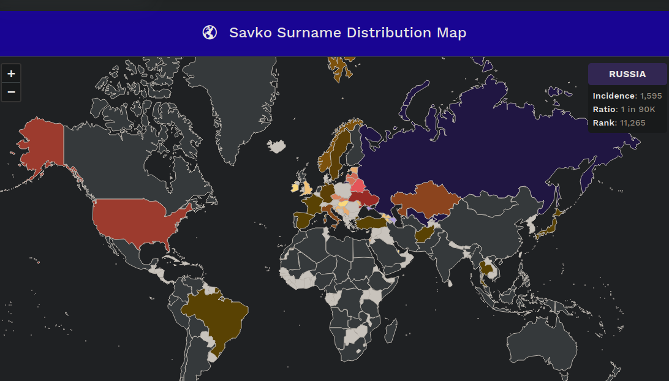Select the United Kingdom on the map
Viewport: 669px width, 381px height.
pyautogui.click(x=307, y=188)
